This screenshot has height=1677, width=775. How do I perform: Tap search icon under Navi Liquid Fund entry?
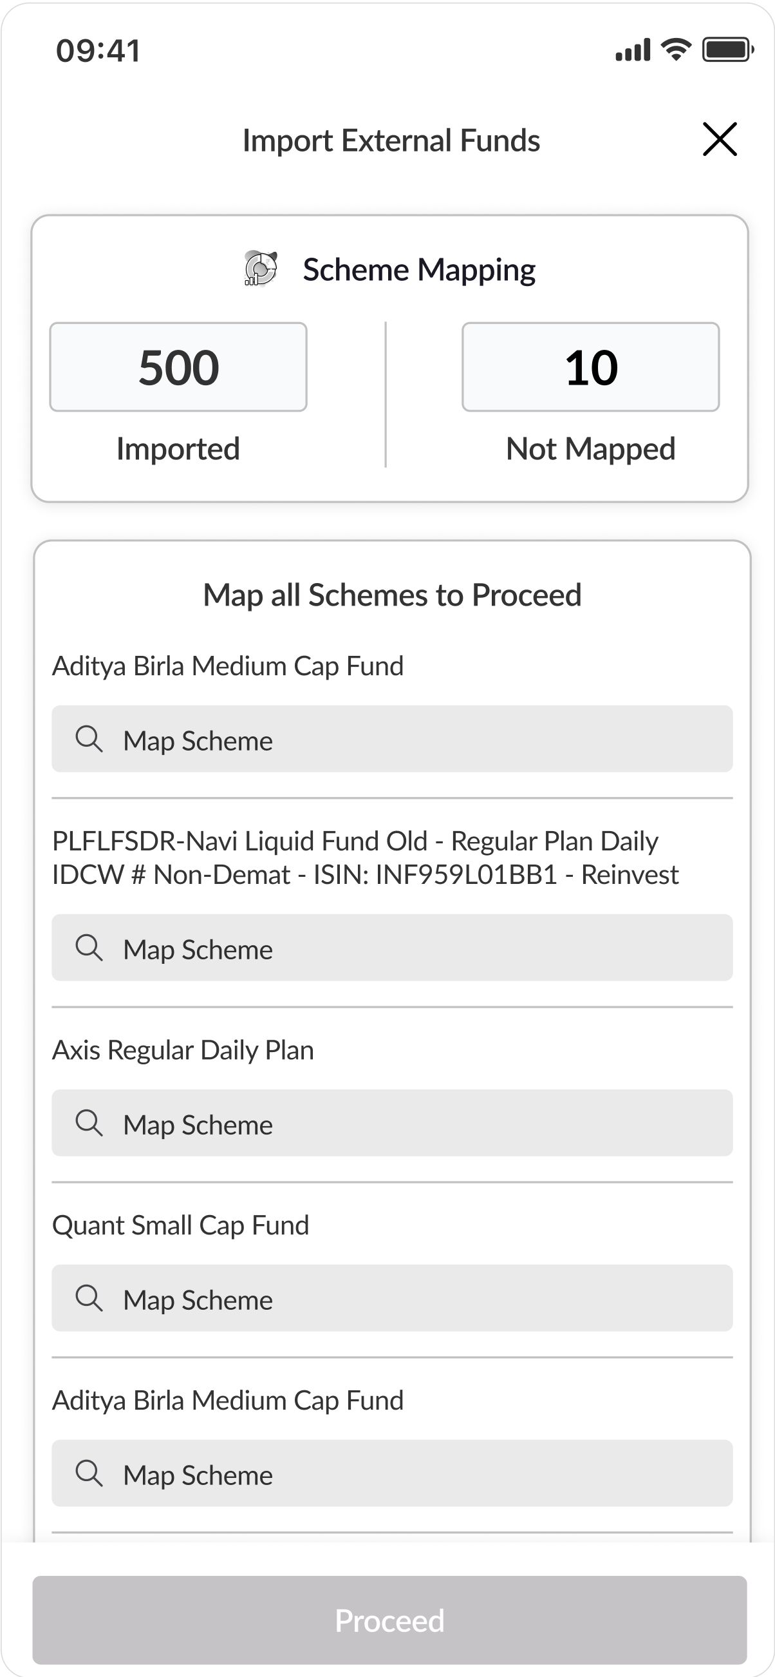(x=89, y=948)
